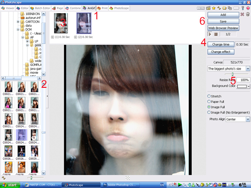
Task: Switch to the Print tab
Action: tap(102, 8)
